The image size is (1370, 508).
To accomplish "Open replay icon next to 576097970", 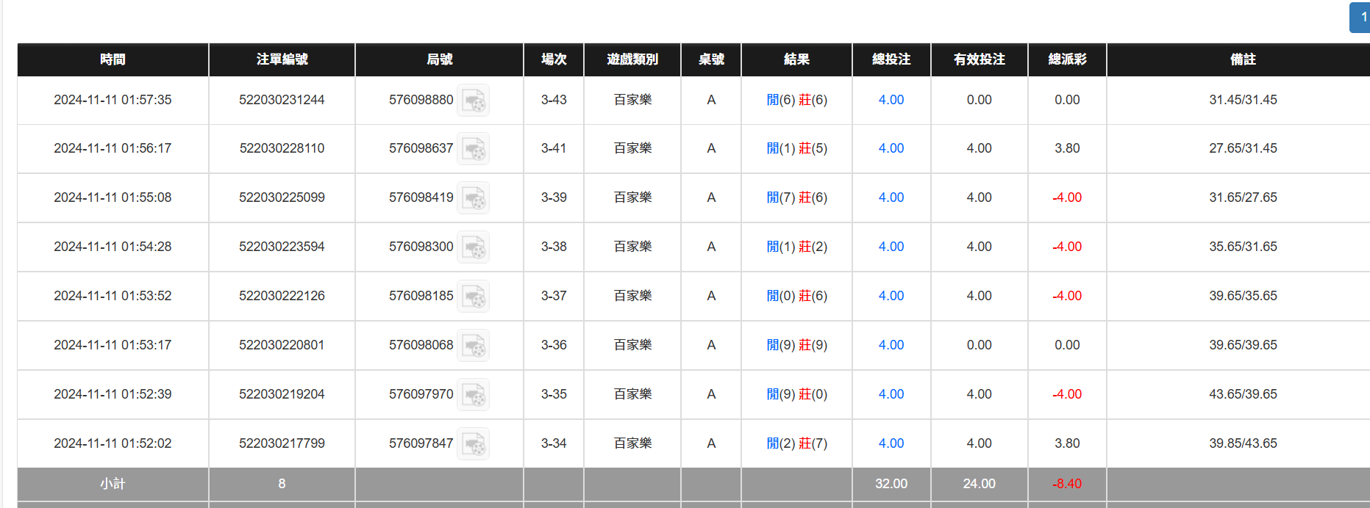I will pos(473,395).
